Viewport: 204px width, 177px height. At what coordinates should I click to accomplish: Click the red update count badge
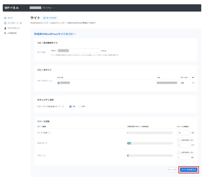(21, 23)
